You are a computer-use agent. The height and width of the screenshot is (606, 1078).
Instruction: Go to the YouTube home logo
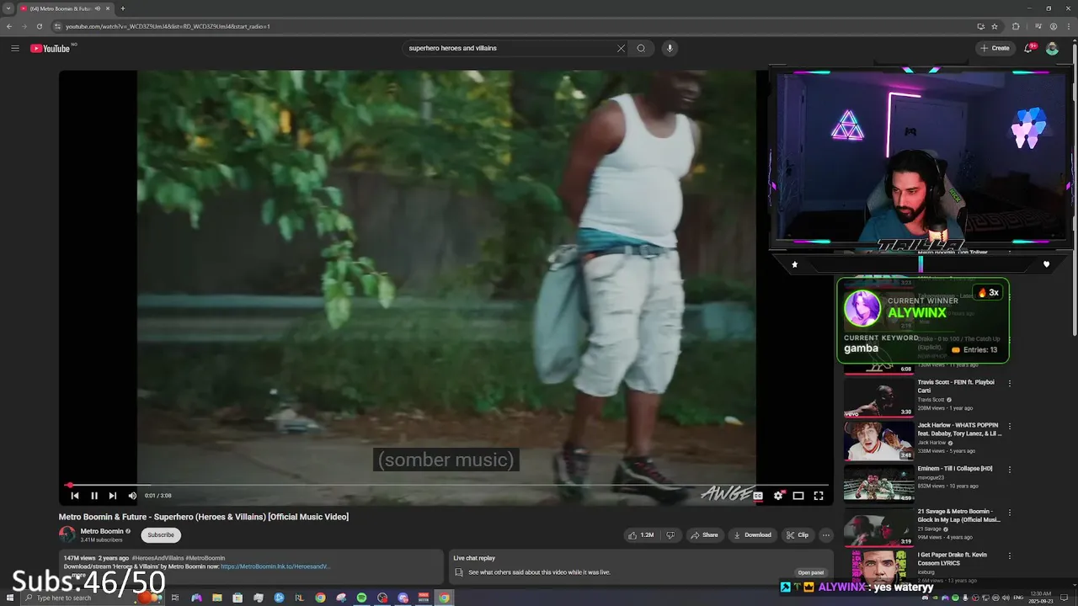pos(51,48)
